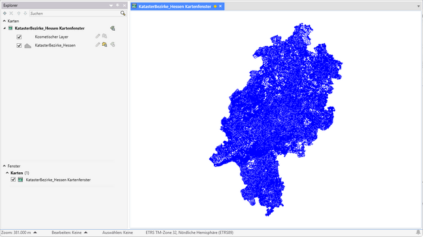Click the map icon in the Fenster list entry
This screenshot has height=237, width=423.
pos(20,179)
